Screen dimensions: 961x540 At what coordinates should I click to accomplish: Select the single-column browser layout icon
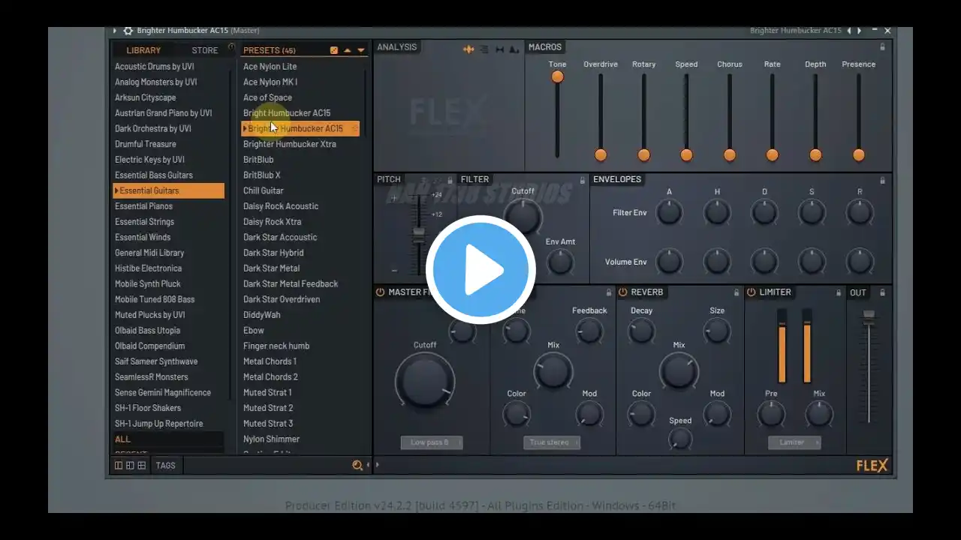point(119,466)
